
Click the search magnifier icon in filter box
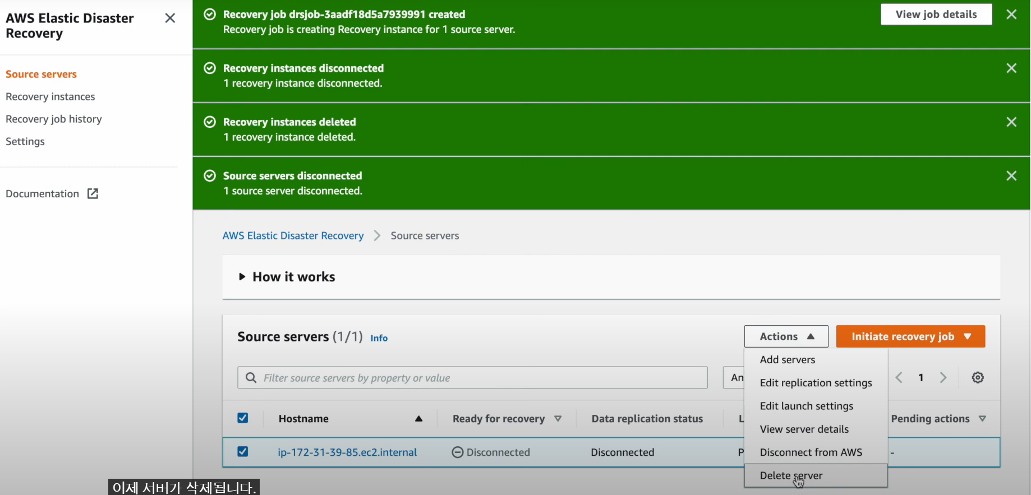click(x=251, y=378)
